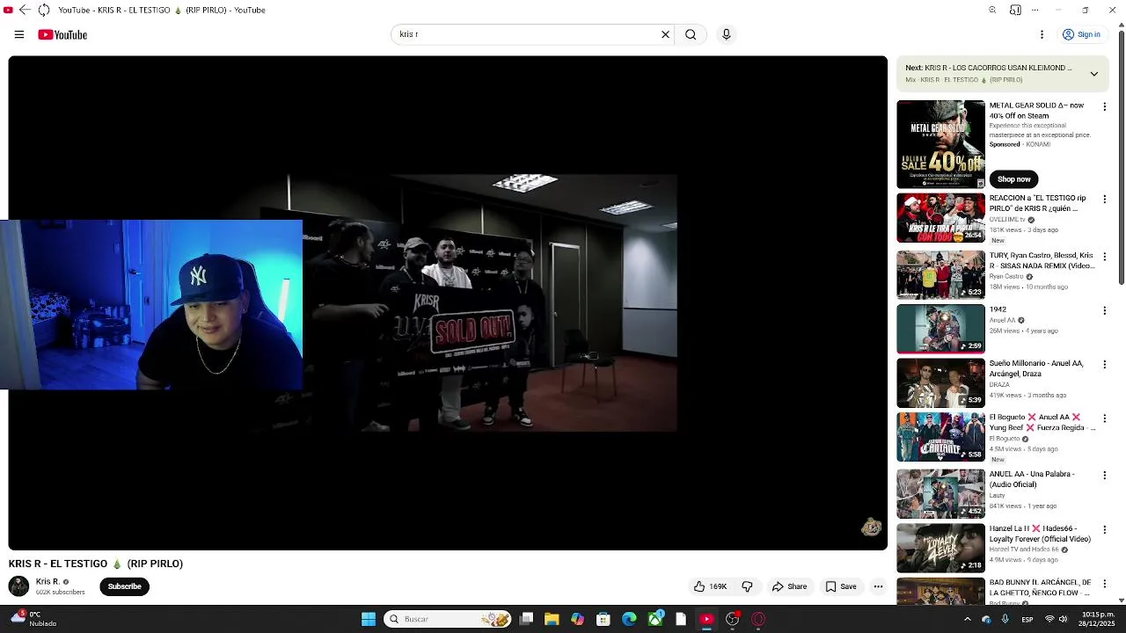This screenshot has height=633, width=1126.
Task: Open Opera GX from the taskbar
Action: (x=758, y=619)
